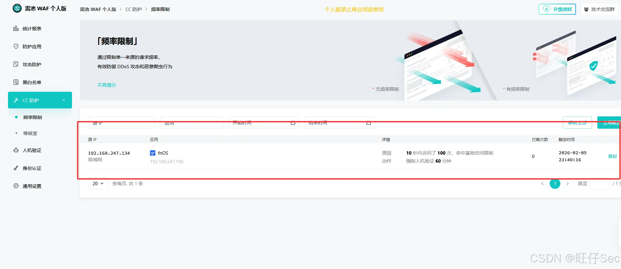Open the 防护应用 shield icon

[16, 46]
